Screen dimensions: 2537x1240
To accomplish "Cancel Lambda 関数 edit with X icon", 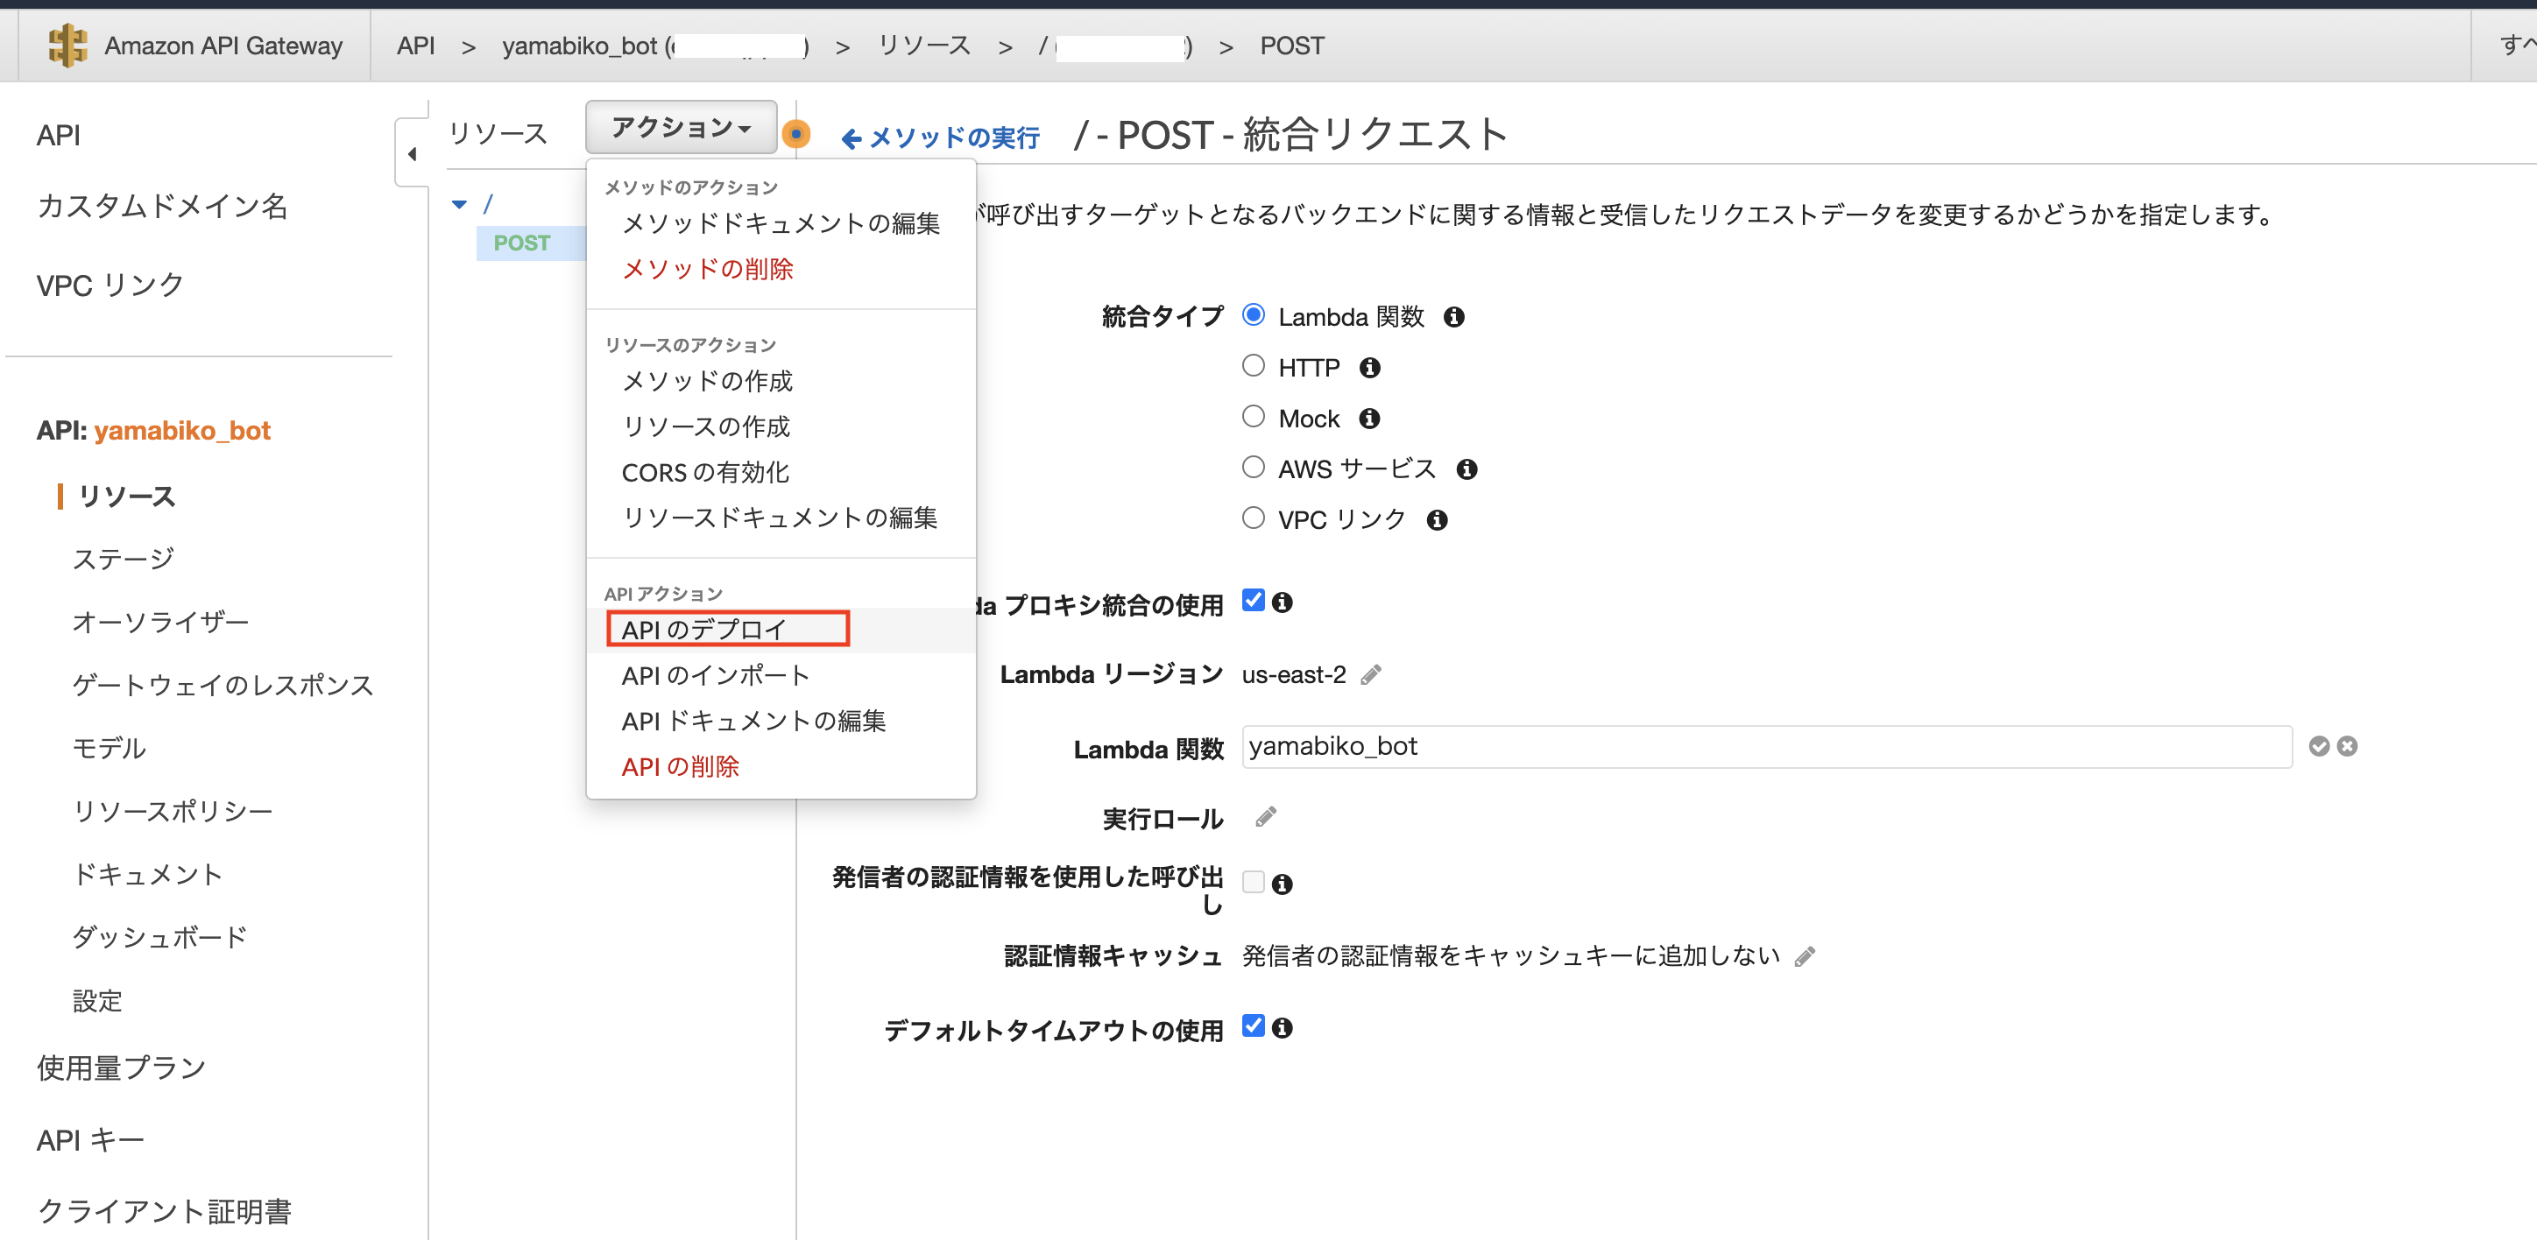I will point(2347,746).
